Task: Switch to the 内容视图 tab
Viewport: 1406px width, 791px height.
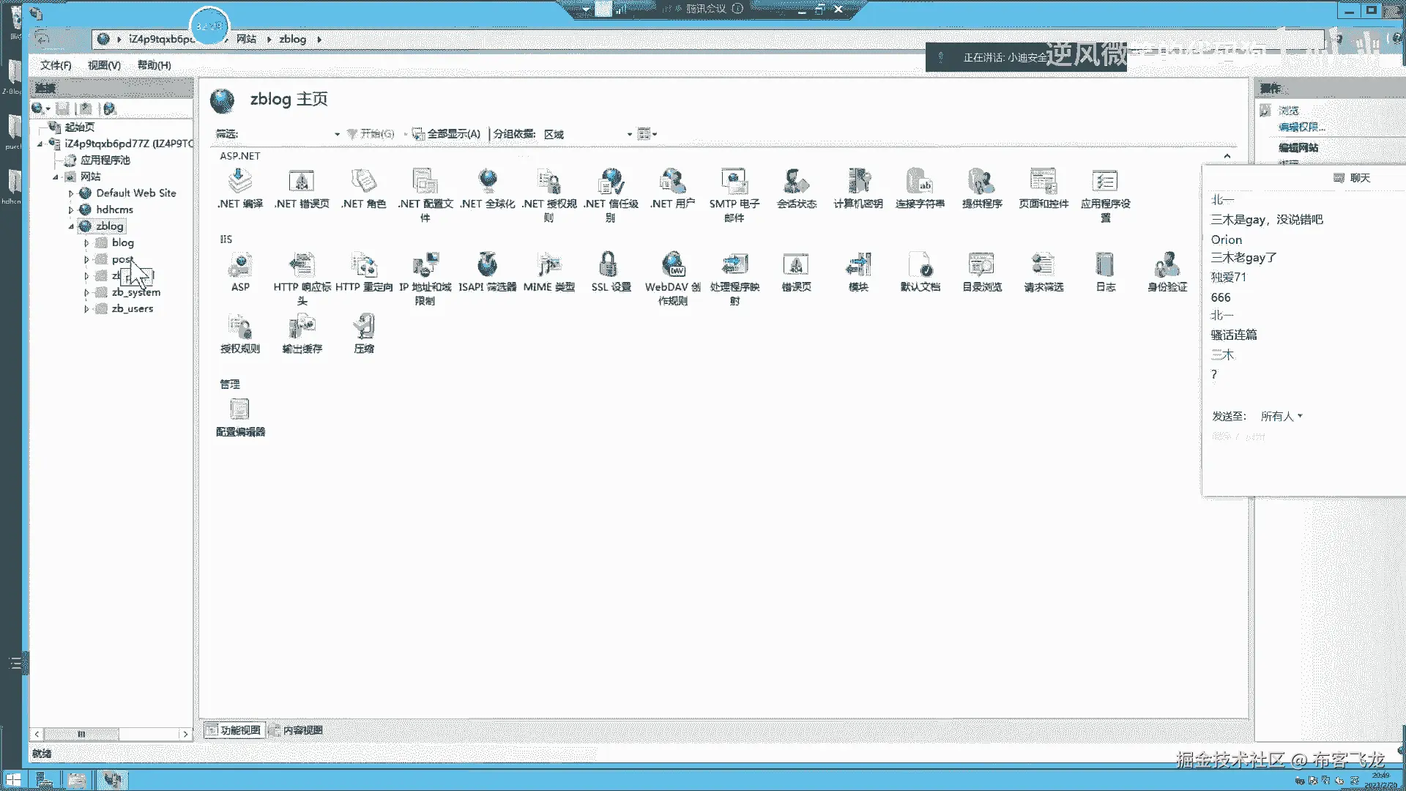Action: click(296, 730)
